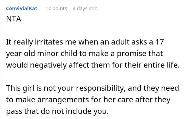
Task: Click the number '17' after 'asks a'
Action: click(x=159, y=42)
